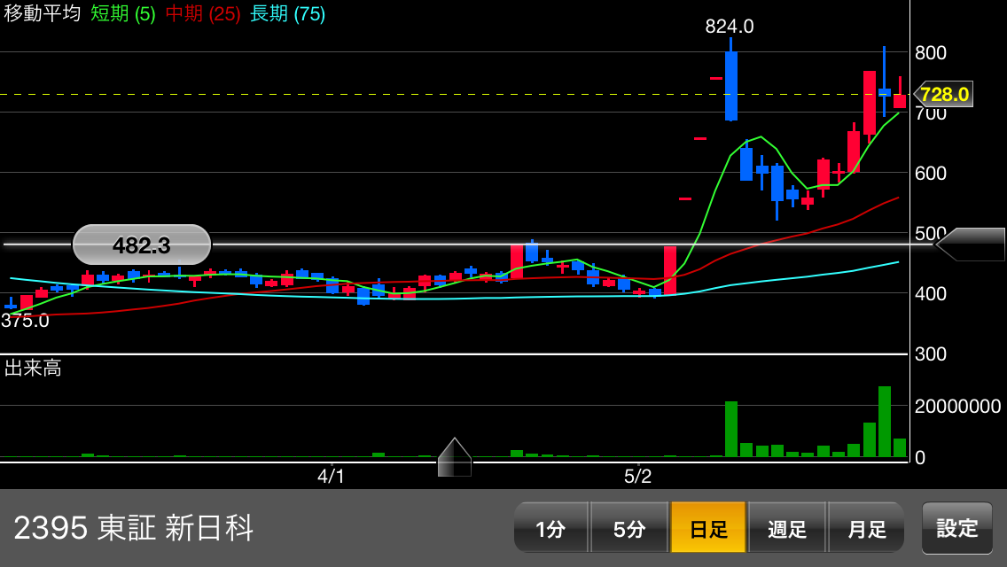
Task: Switch to the 5分 chart interval
Action: (x=628, y=528)
